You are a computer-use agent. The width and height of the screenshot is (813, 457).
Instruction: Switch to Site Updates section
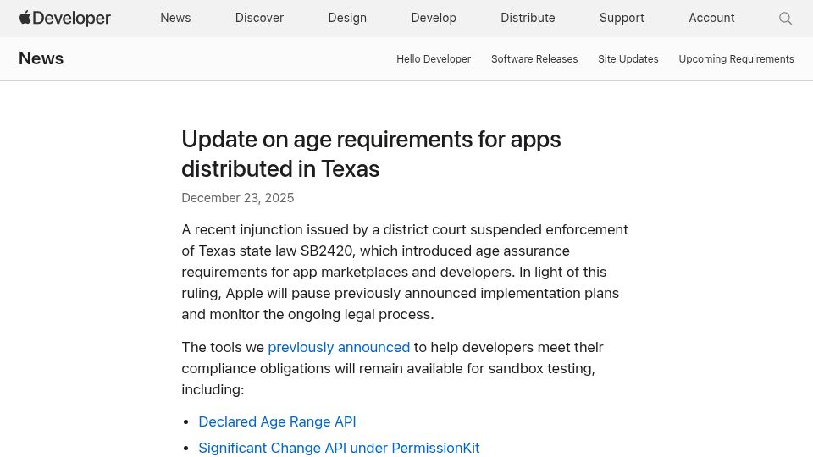pyautogui.click(x=628, y=59)
